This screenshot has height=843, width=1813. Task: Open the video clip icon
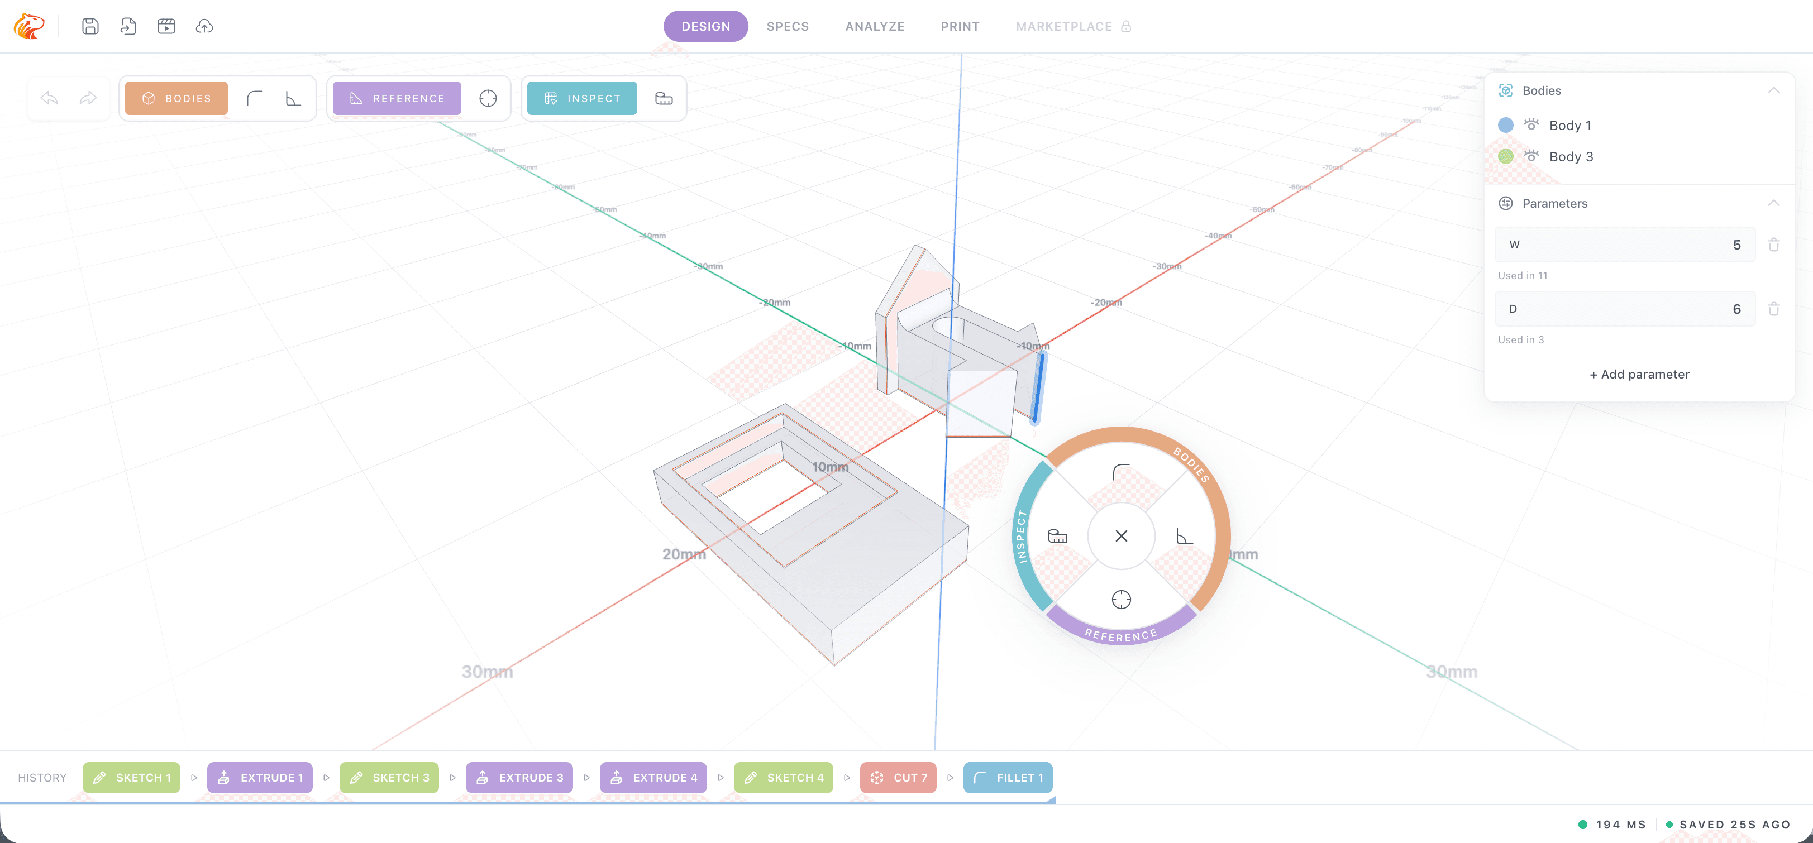(166, 26)
